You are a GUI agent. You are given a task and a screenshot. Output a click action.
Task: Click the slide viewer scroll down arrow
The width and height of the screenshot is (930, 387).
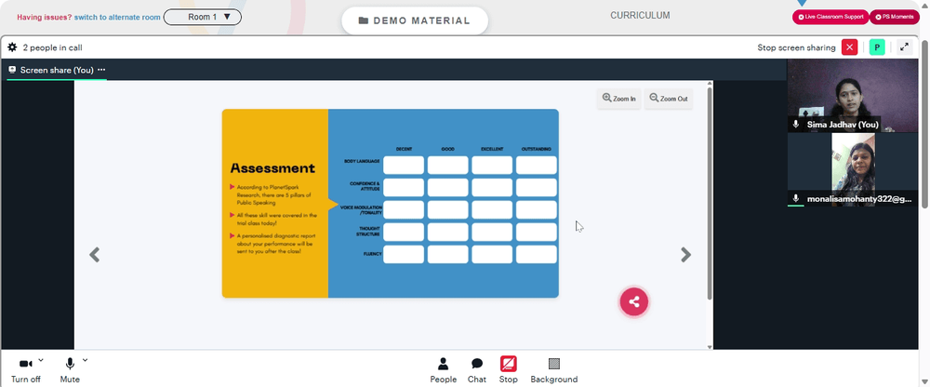(x=710, y=347)
